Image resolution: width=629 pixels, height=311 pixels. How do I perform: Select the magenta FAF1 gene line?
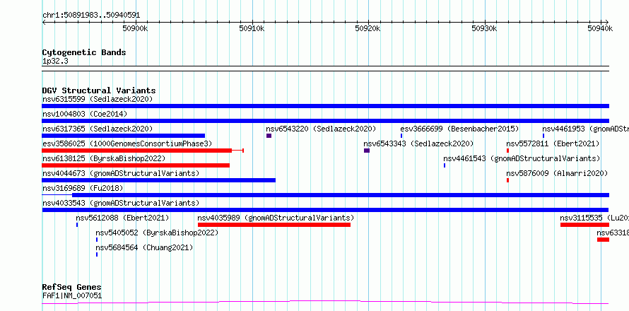click(x=325, y=303)
